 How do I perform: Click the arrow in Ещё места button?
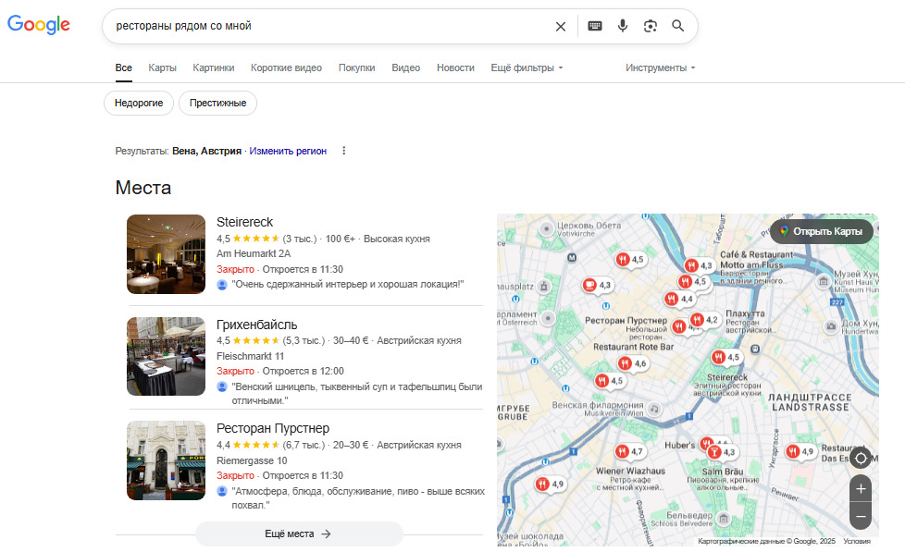(326, 534)
